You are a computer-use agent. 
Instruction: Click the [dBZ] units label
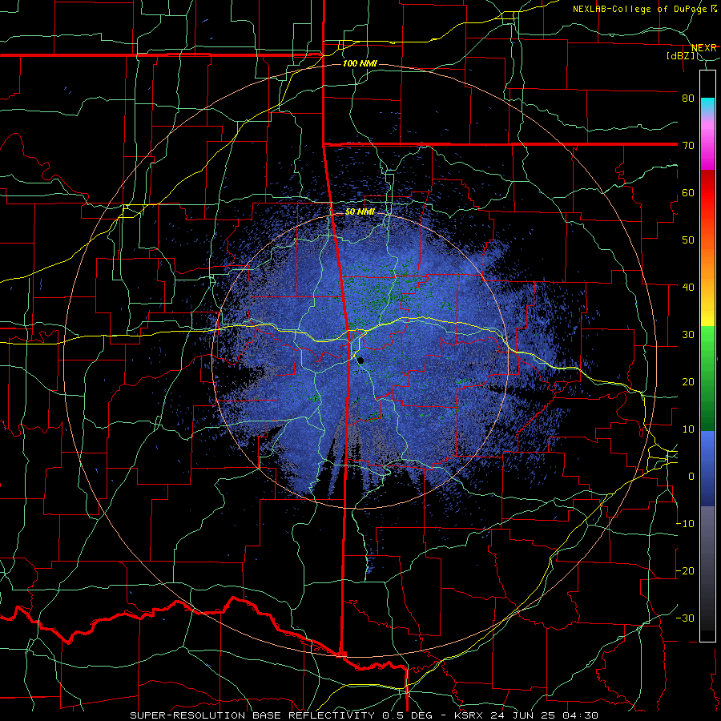point(680,55)
